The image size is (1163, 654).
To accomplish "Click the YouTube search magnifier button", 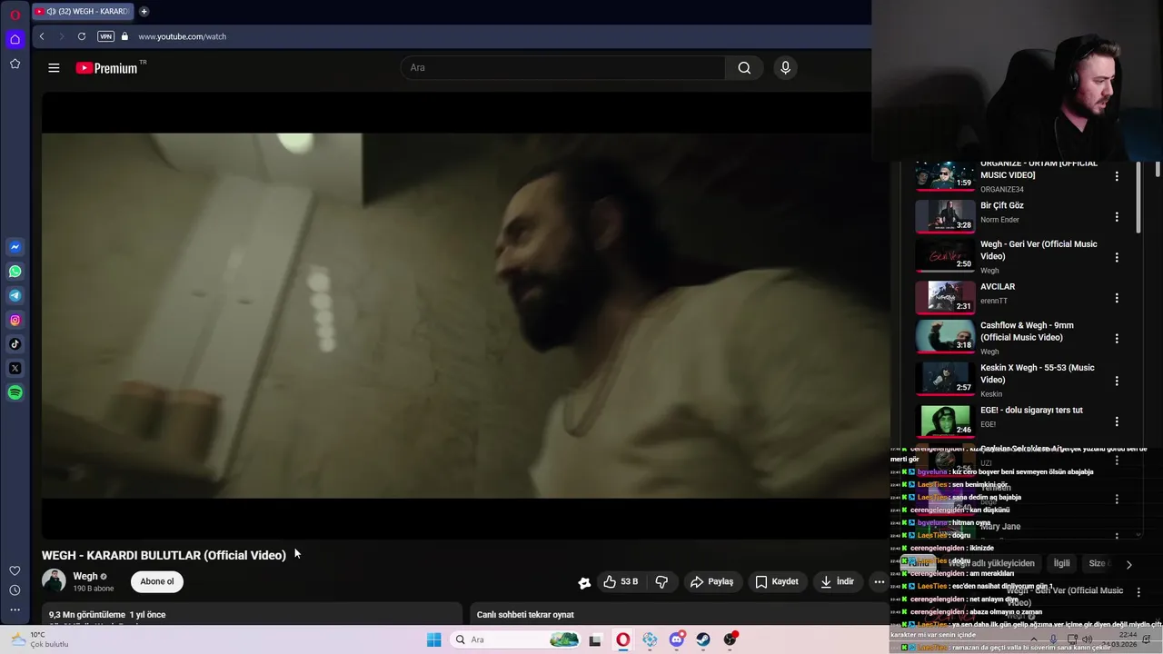I will pyautogui.click(x=744, y=68).
